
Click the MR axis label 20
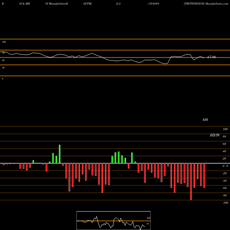pos(224,159)
